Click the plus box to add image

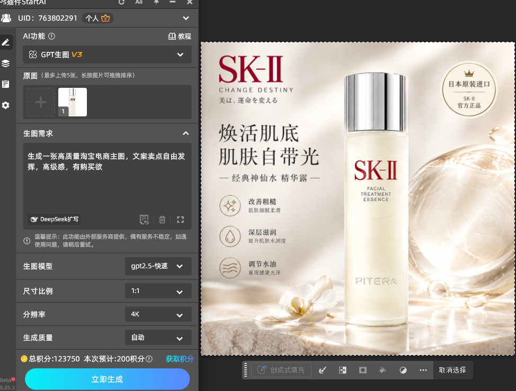click(41, 102)
